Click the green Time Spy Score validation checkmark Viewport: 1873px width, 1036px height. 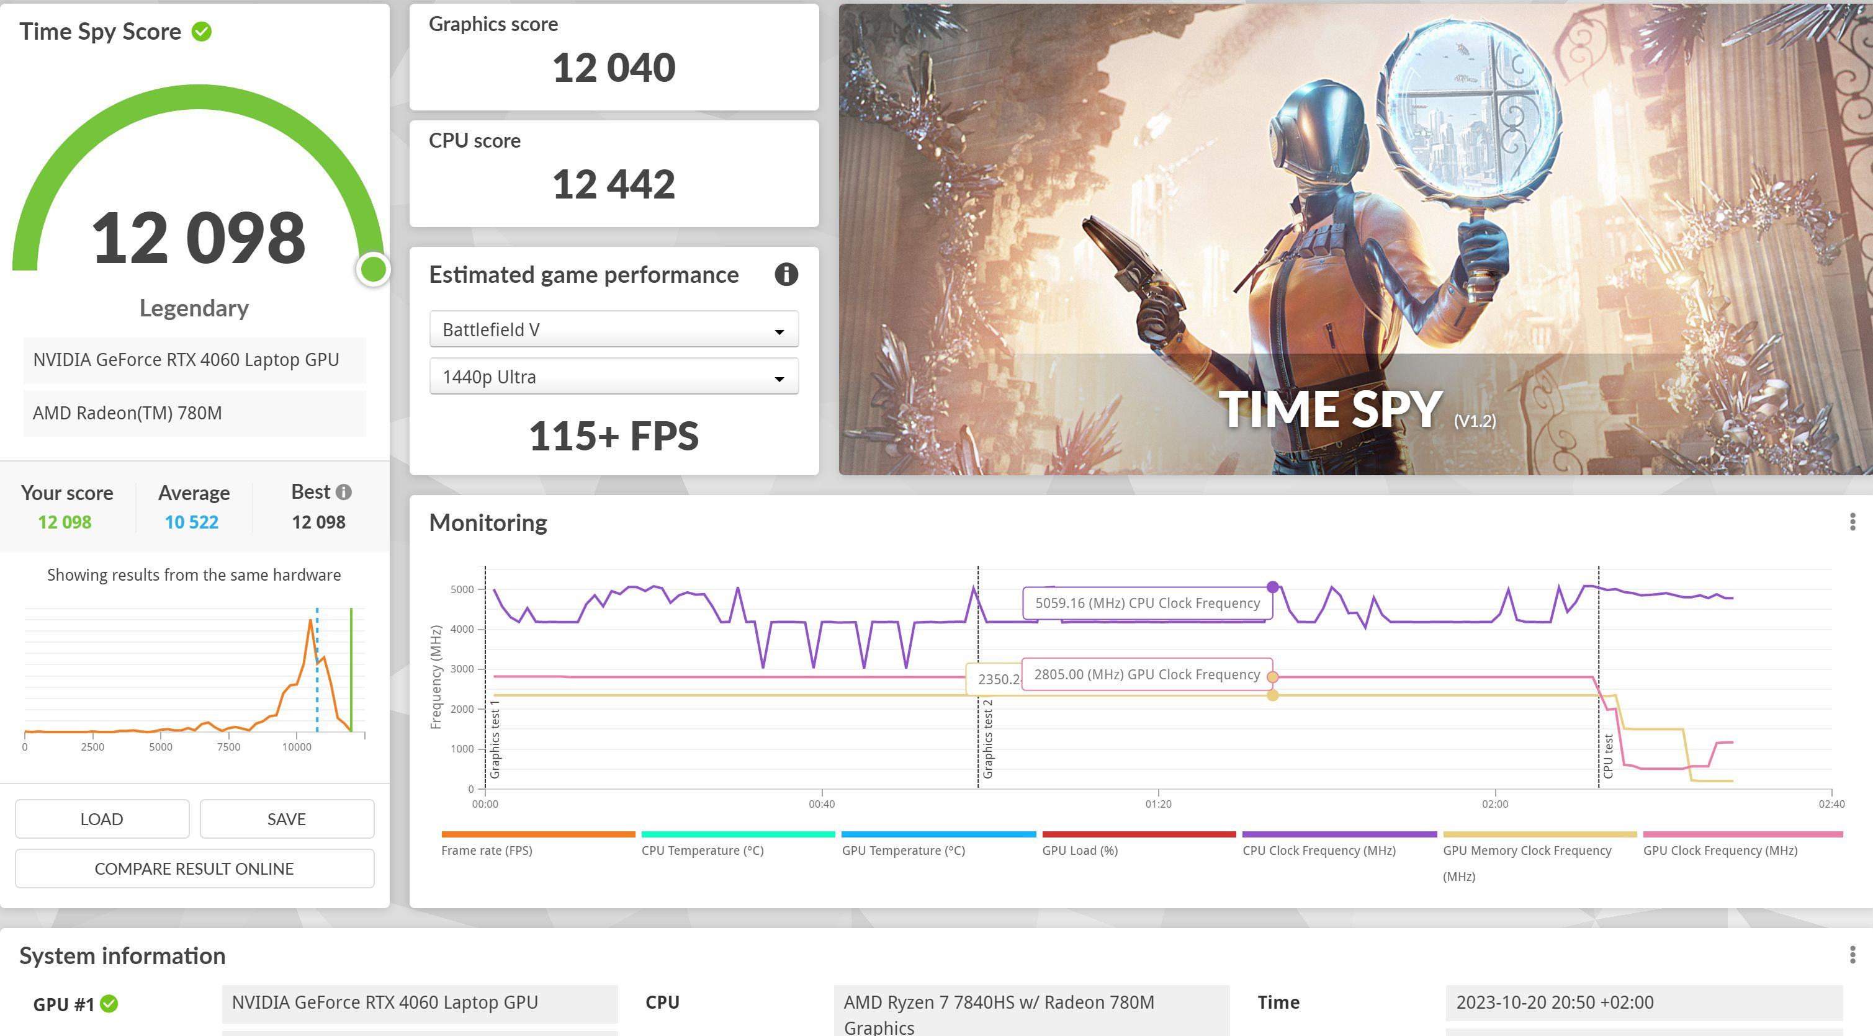pyautogui.click(x=202, y=32)
